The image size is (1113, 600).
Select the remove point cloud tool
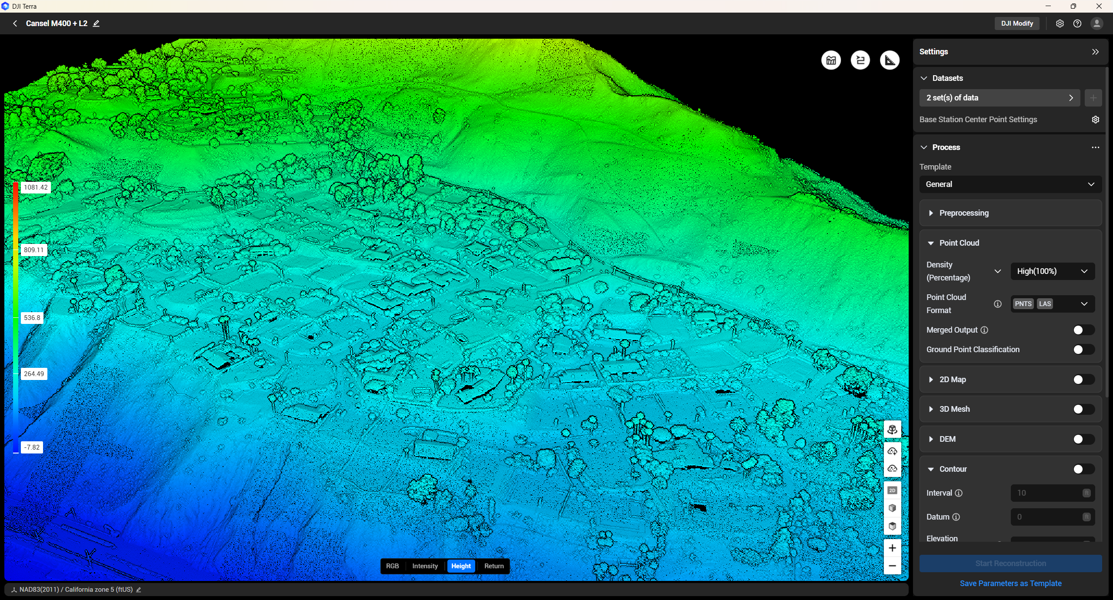pyautogui.click(x=893, y=468)
